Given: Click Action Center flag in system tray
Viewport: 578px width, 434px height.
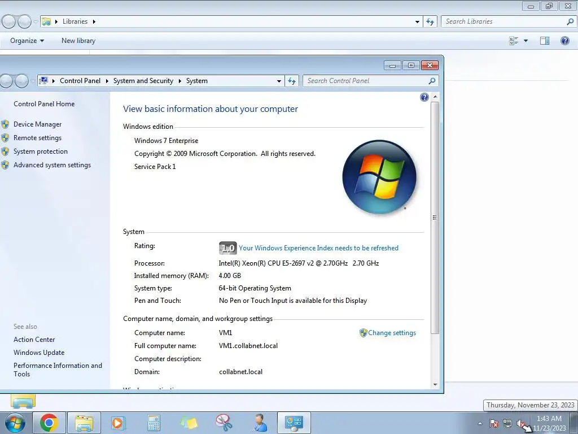Looking at the screenshot, I should (x=494, y=423).
